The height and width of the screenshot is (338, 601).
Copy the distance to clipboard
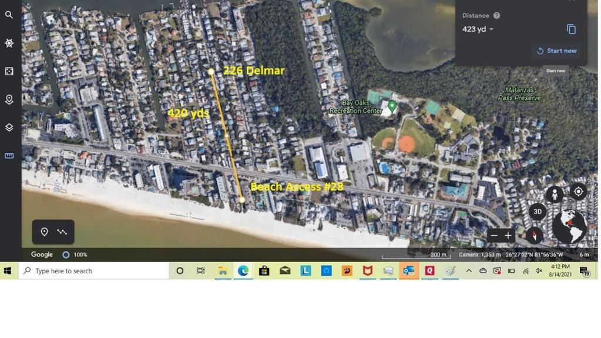point(571,29)
